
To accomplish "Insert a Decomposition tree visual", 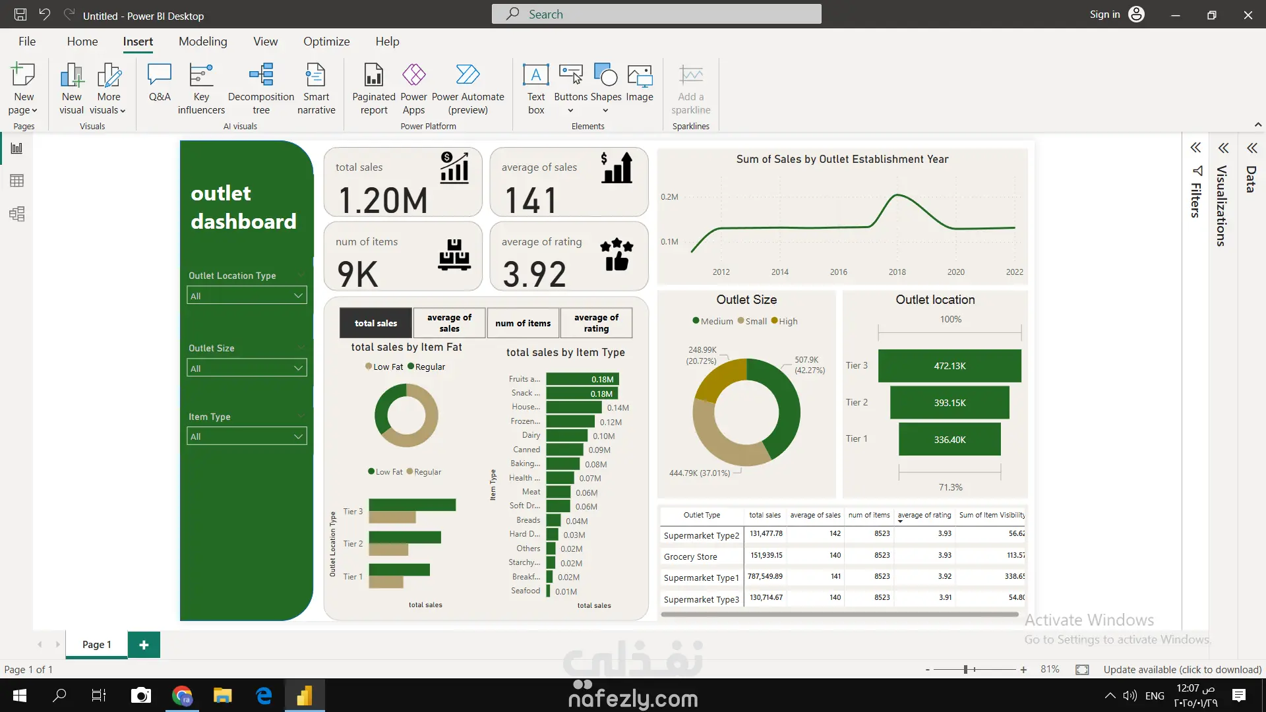I will coord(261,88).
